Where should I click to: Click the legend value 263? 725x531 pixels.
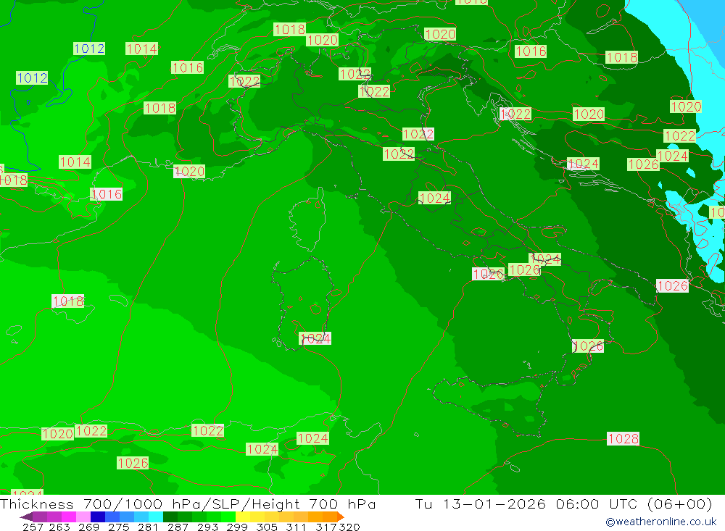point(59,527)
